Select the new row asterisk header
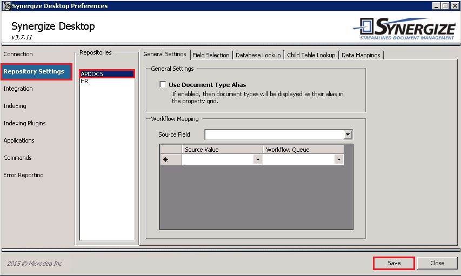 point(171,159)
